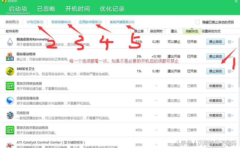Click the 爱奇艺的关联启动程序 name text
The height and width of the screenshot is (148, 240).
pos(32,127)
